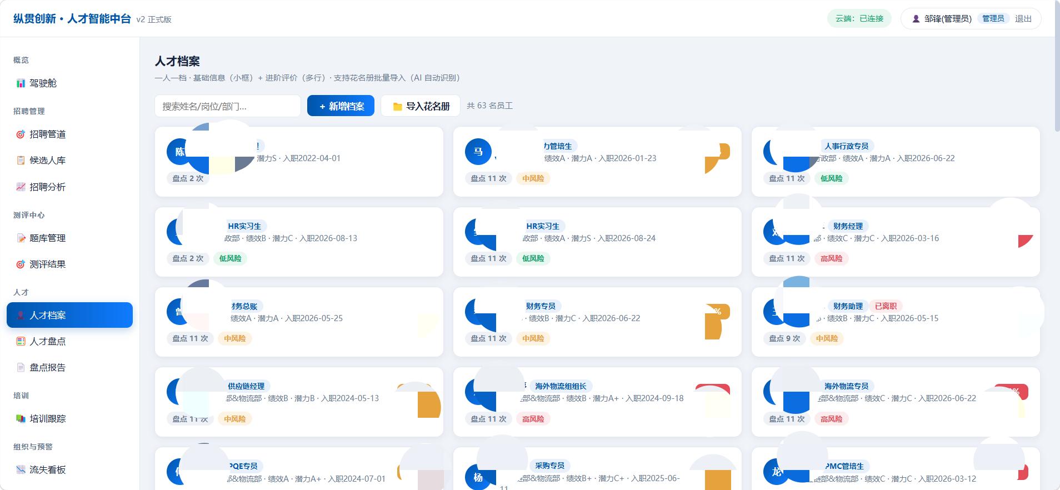Click the 人事行政专员 position tag
The image size is (1060, 490).
(x=846, y=146)
